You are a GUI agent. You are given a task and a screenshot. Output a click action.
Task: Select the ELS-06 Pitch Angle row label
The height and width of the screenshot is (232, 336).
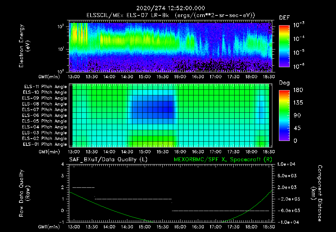[45, 116]
